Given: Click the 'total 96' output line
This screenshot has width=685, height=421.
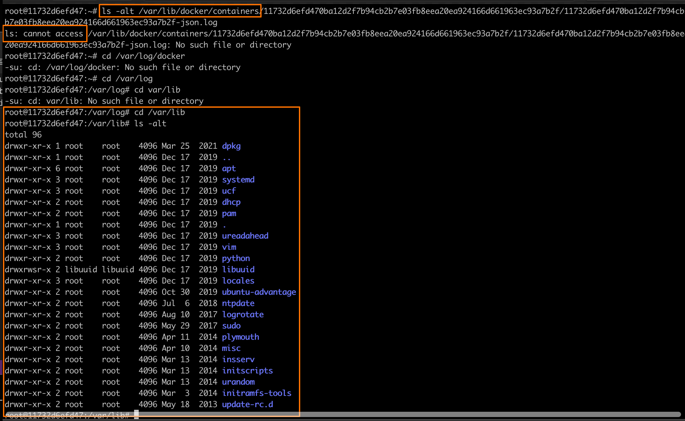Looking at the screenshot, I should tap(23, 135).
